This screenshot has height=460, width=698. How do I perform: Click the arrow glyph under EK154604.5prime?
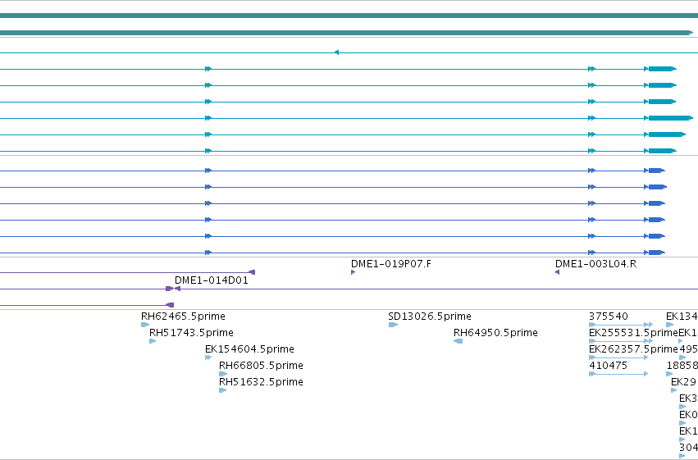208,358
